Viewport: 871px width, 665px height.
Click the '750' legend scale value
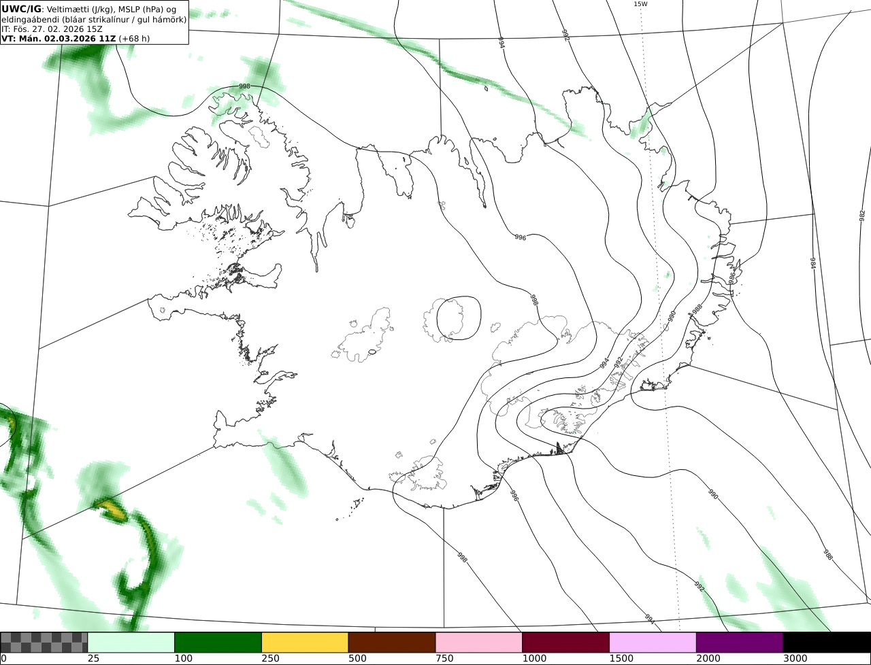click(444, 659)
